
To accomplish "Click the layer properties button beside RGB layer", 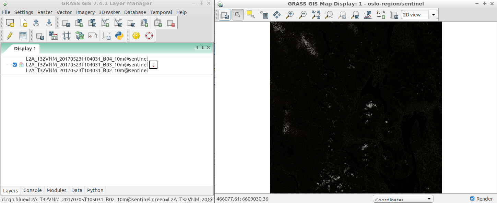I will click(x=153, y=65).
